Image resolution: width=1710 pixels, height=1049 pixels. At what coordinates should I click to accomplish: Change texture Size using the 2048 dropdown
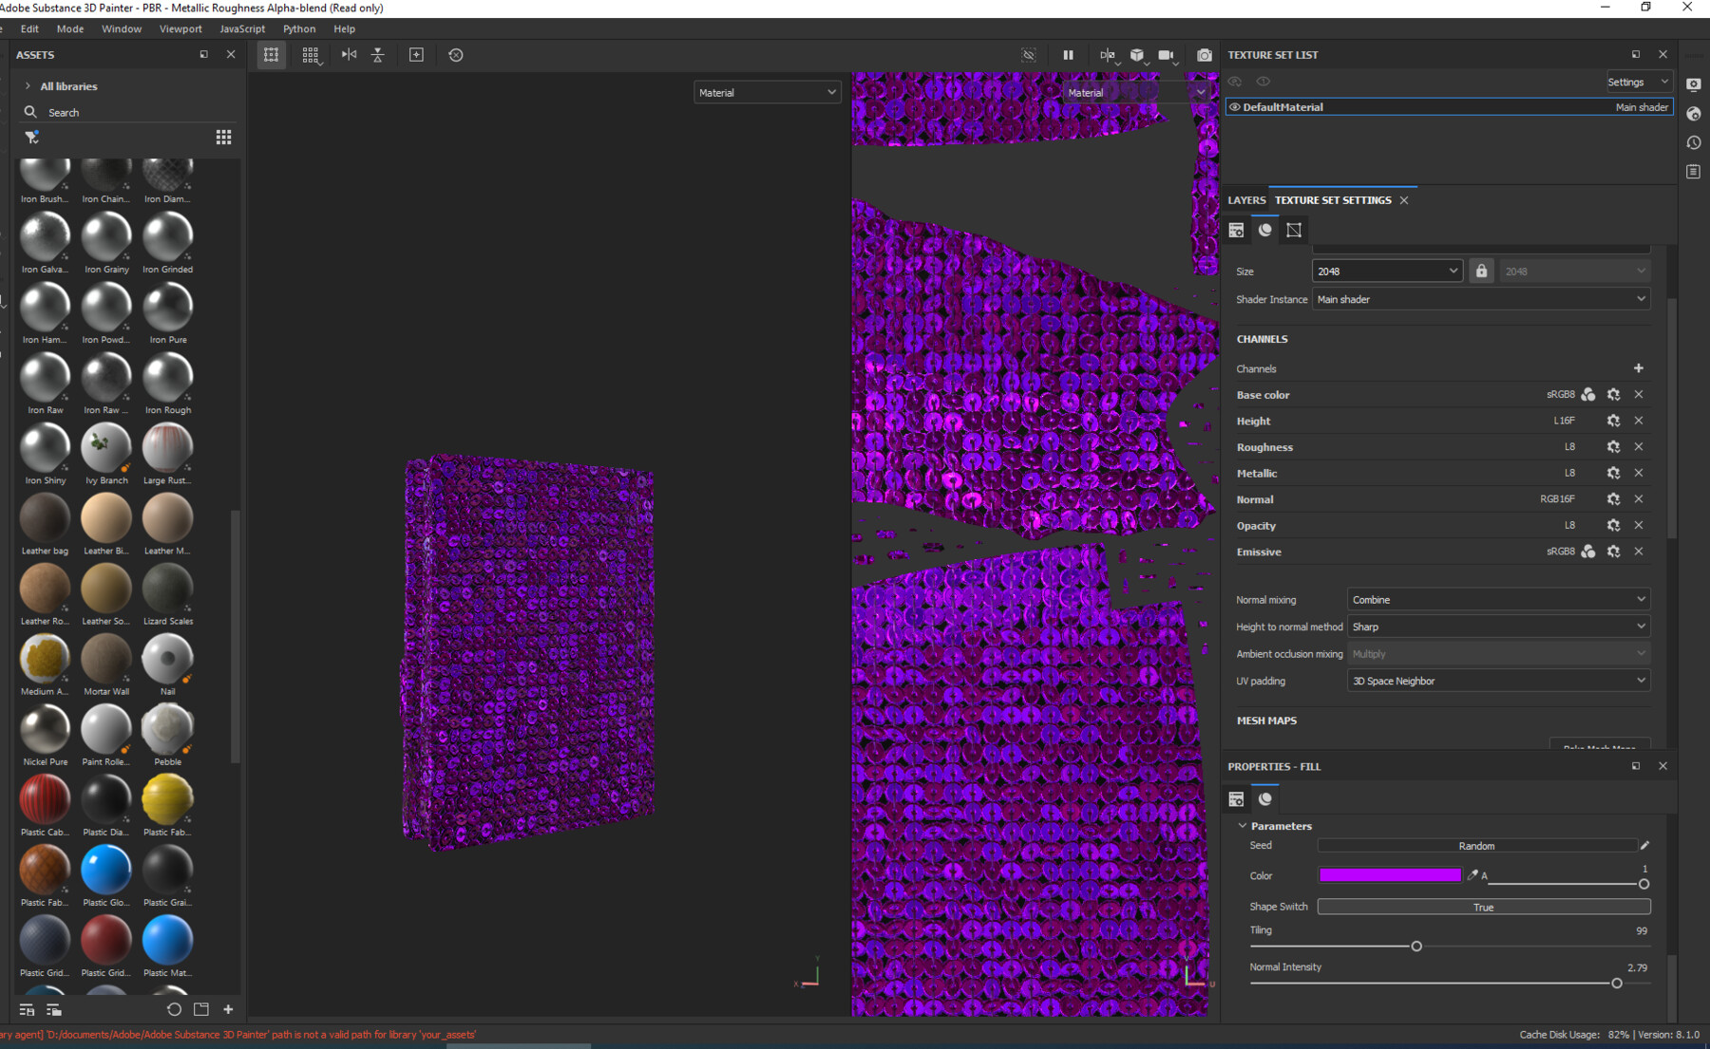(x=1387, y=271)
